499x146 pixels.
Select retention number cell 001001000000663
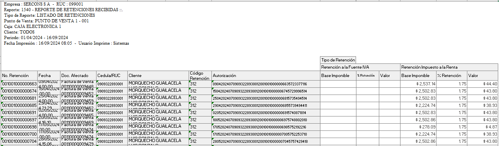(x=19, y=84)
